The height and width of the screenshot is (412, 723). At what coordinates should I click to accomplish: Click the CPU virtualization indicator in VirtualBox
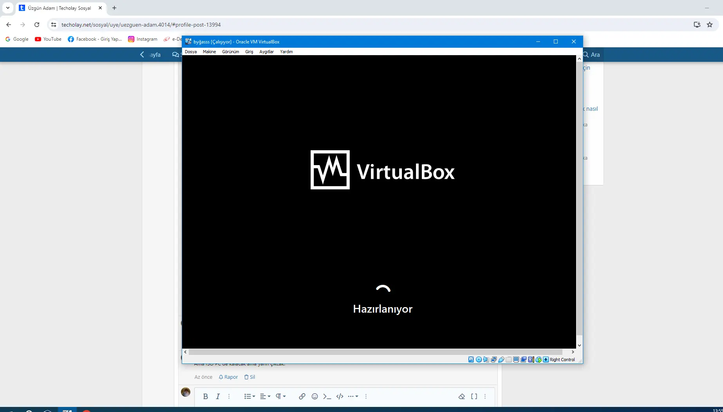click(531, 360)
